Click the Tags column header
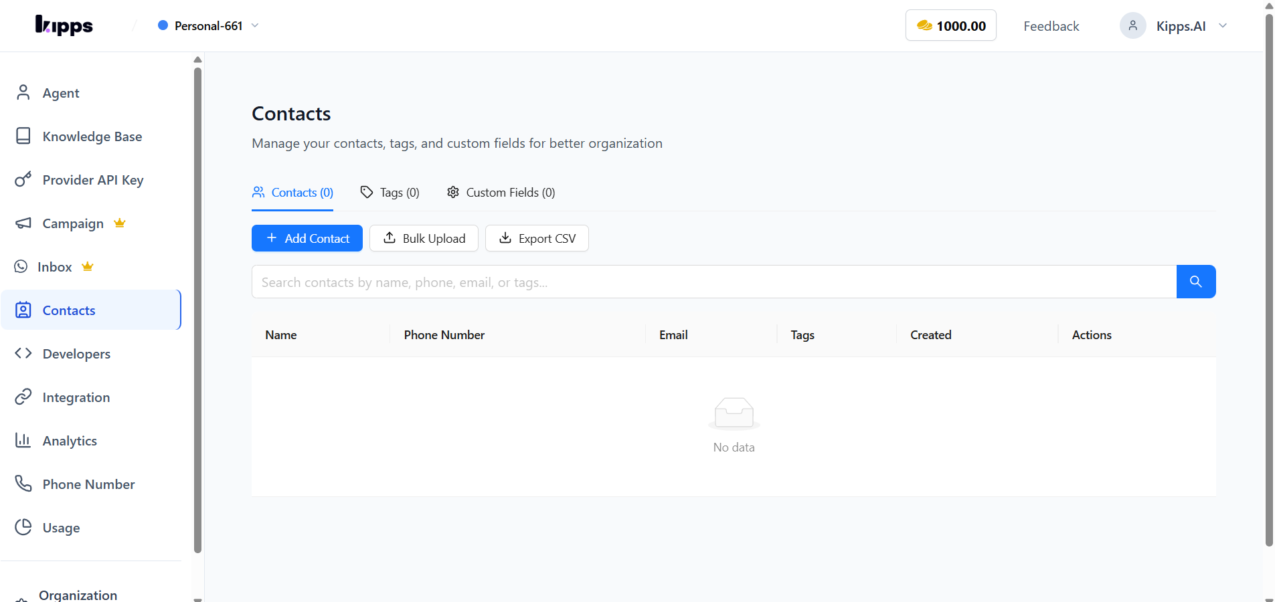Viewport: 1275px width, 602px height. [x=802, y=334]
